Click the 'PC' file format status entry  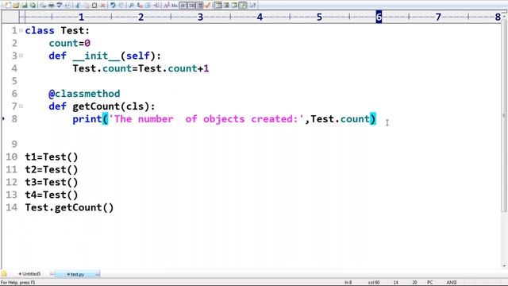pos(430,283)
